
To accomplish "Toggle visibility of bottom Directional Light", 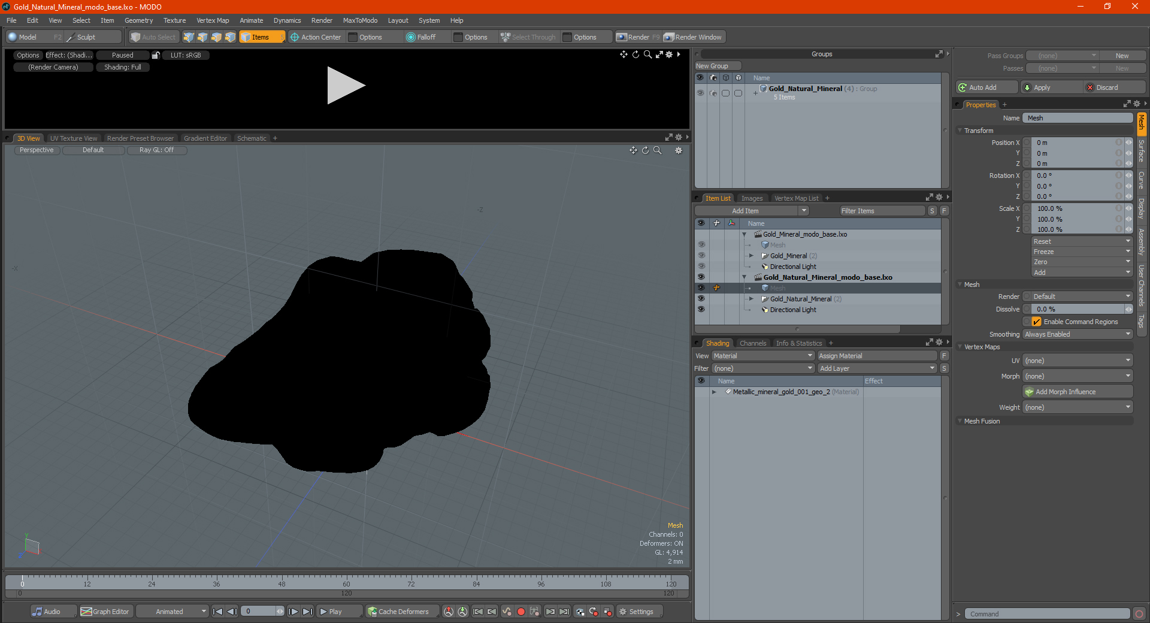I will (x=701, y=309).
